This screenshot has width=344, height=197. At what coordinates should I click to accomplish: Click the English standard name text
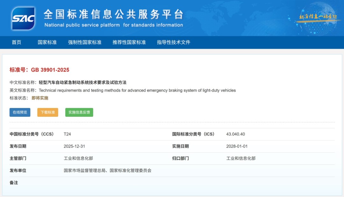pos(137,90)
